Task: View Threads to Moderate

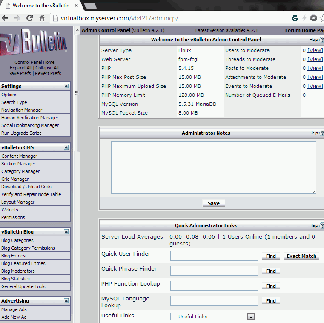Action: [315, 59]
